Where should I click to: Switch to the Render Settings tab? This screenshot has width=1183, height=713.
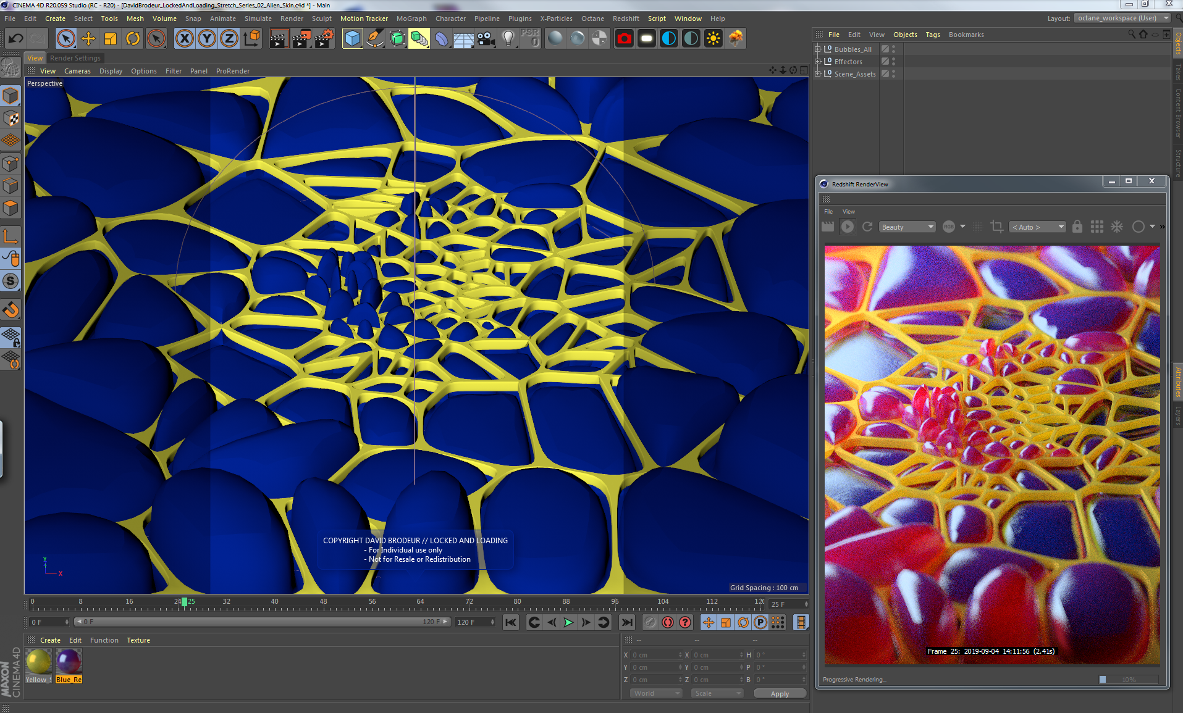coord(75,57)
